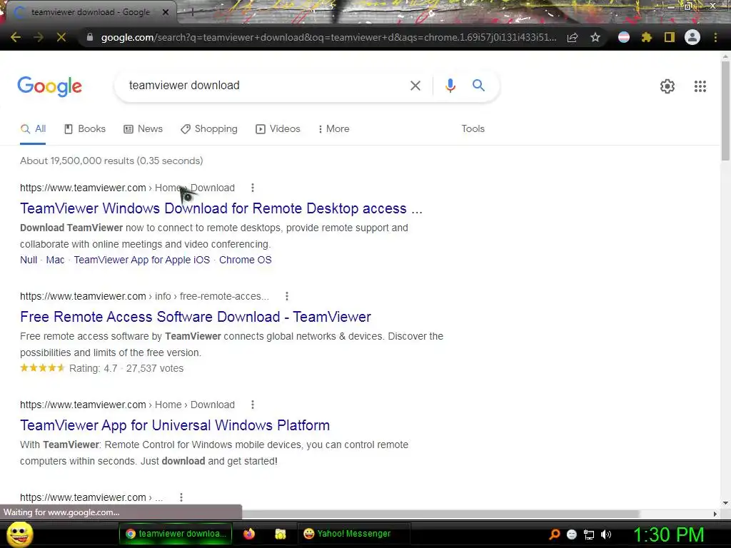This screenshot has width=731, height=548.
Task: Switch to the Videos tab
Action: click(x=278, y=129)
